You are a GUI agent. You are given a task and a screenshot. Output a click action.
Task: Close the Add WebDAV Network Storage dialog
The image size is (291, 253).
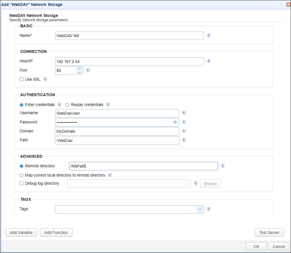click(288, 4)
